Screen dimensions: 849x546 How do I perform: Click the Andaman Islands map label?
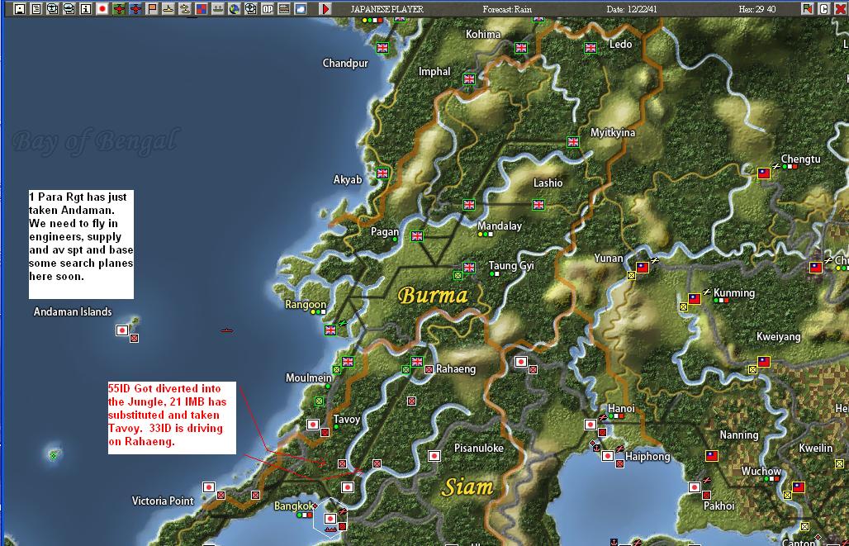73,311
